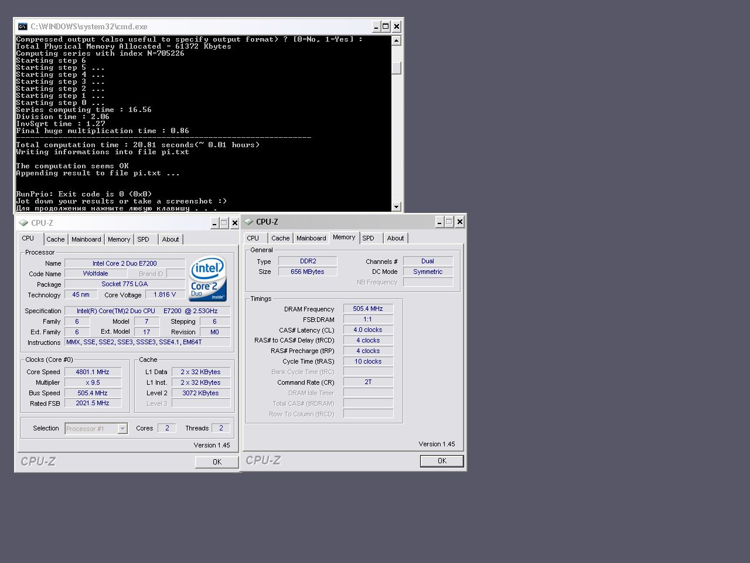The image size is (750, 563).
Task: Minimize the cmd.exe window
Action: [x=376, y=26]
